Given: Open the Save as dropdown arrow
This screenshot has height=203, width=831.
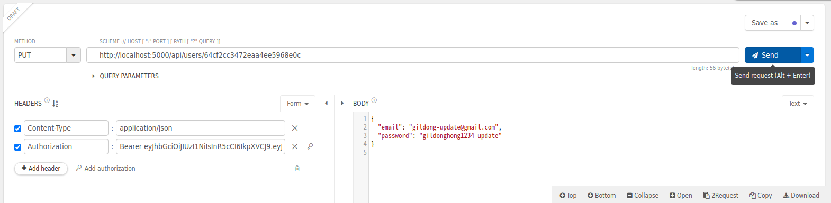Looking at the screenshot, I should (x=807, y=23).
